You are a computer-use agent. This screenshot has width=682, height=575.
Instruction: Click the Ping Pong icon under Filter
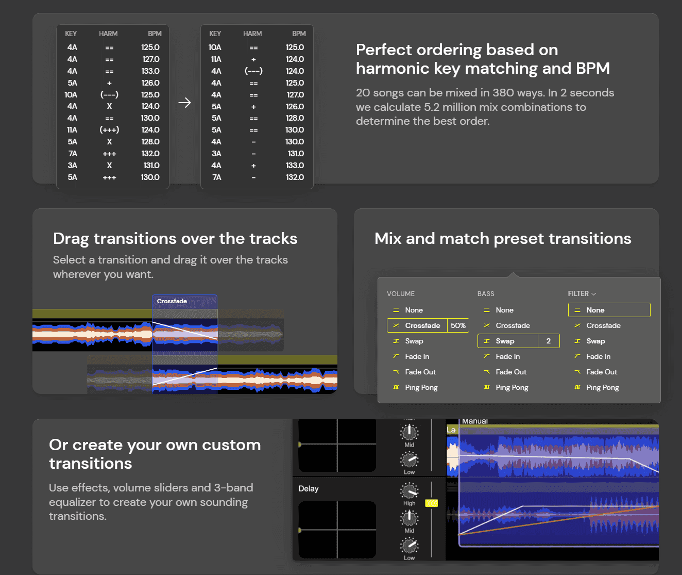click(x=577, y=387)
